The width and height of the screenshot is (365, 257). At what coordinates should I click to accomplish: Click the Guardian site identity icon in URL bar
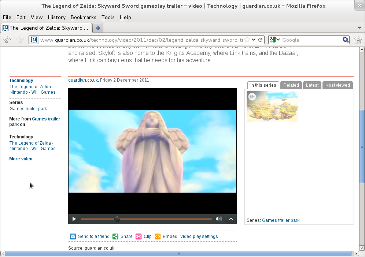point(34,40)
